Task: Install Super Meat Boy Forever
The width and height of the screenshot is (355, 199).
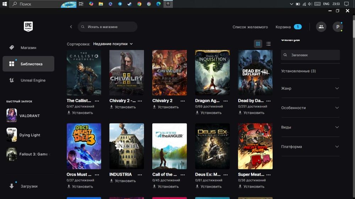Action: (x=251, y=186)
